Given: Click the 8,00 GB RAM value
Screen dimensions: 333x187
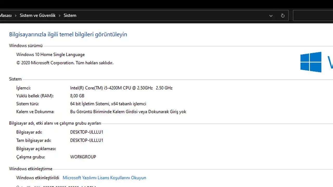Looking at the screenshot, I should [77, 96].
